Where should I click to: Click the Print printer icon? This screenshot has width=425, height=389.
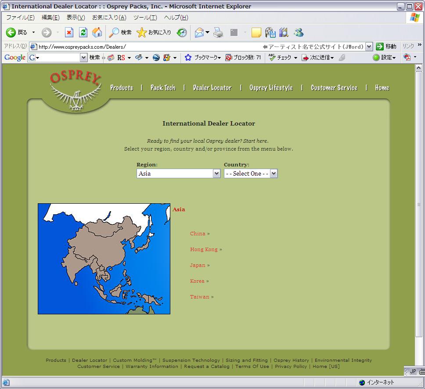coord(218,32)
